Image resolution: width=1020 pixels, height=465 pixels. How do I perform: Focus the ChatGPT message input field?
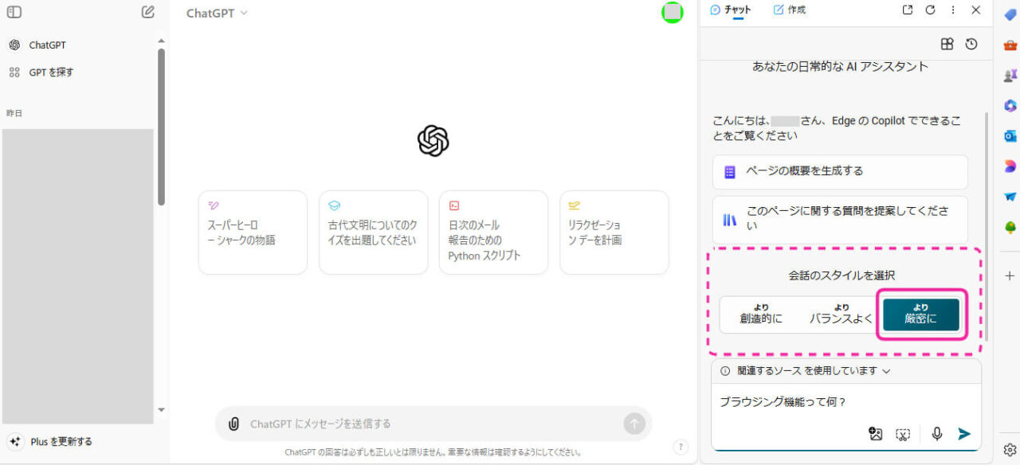(x=433, y=424)
